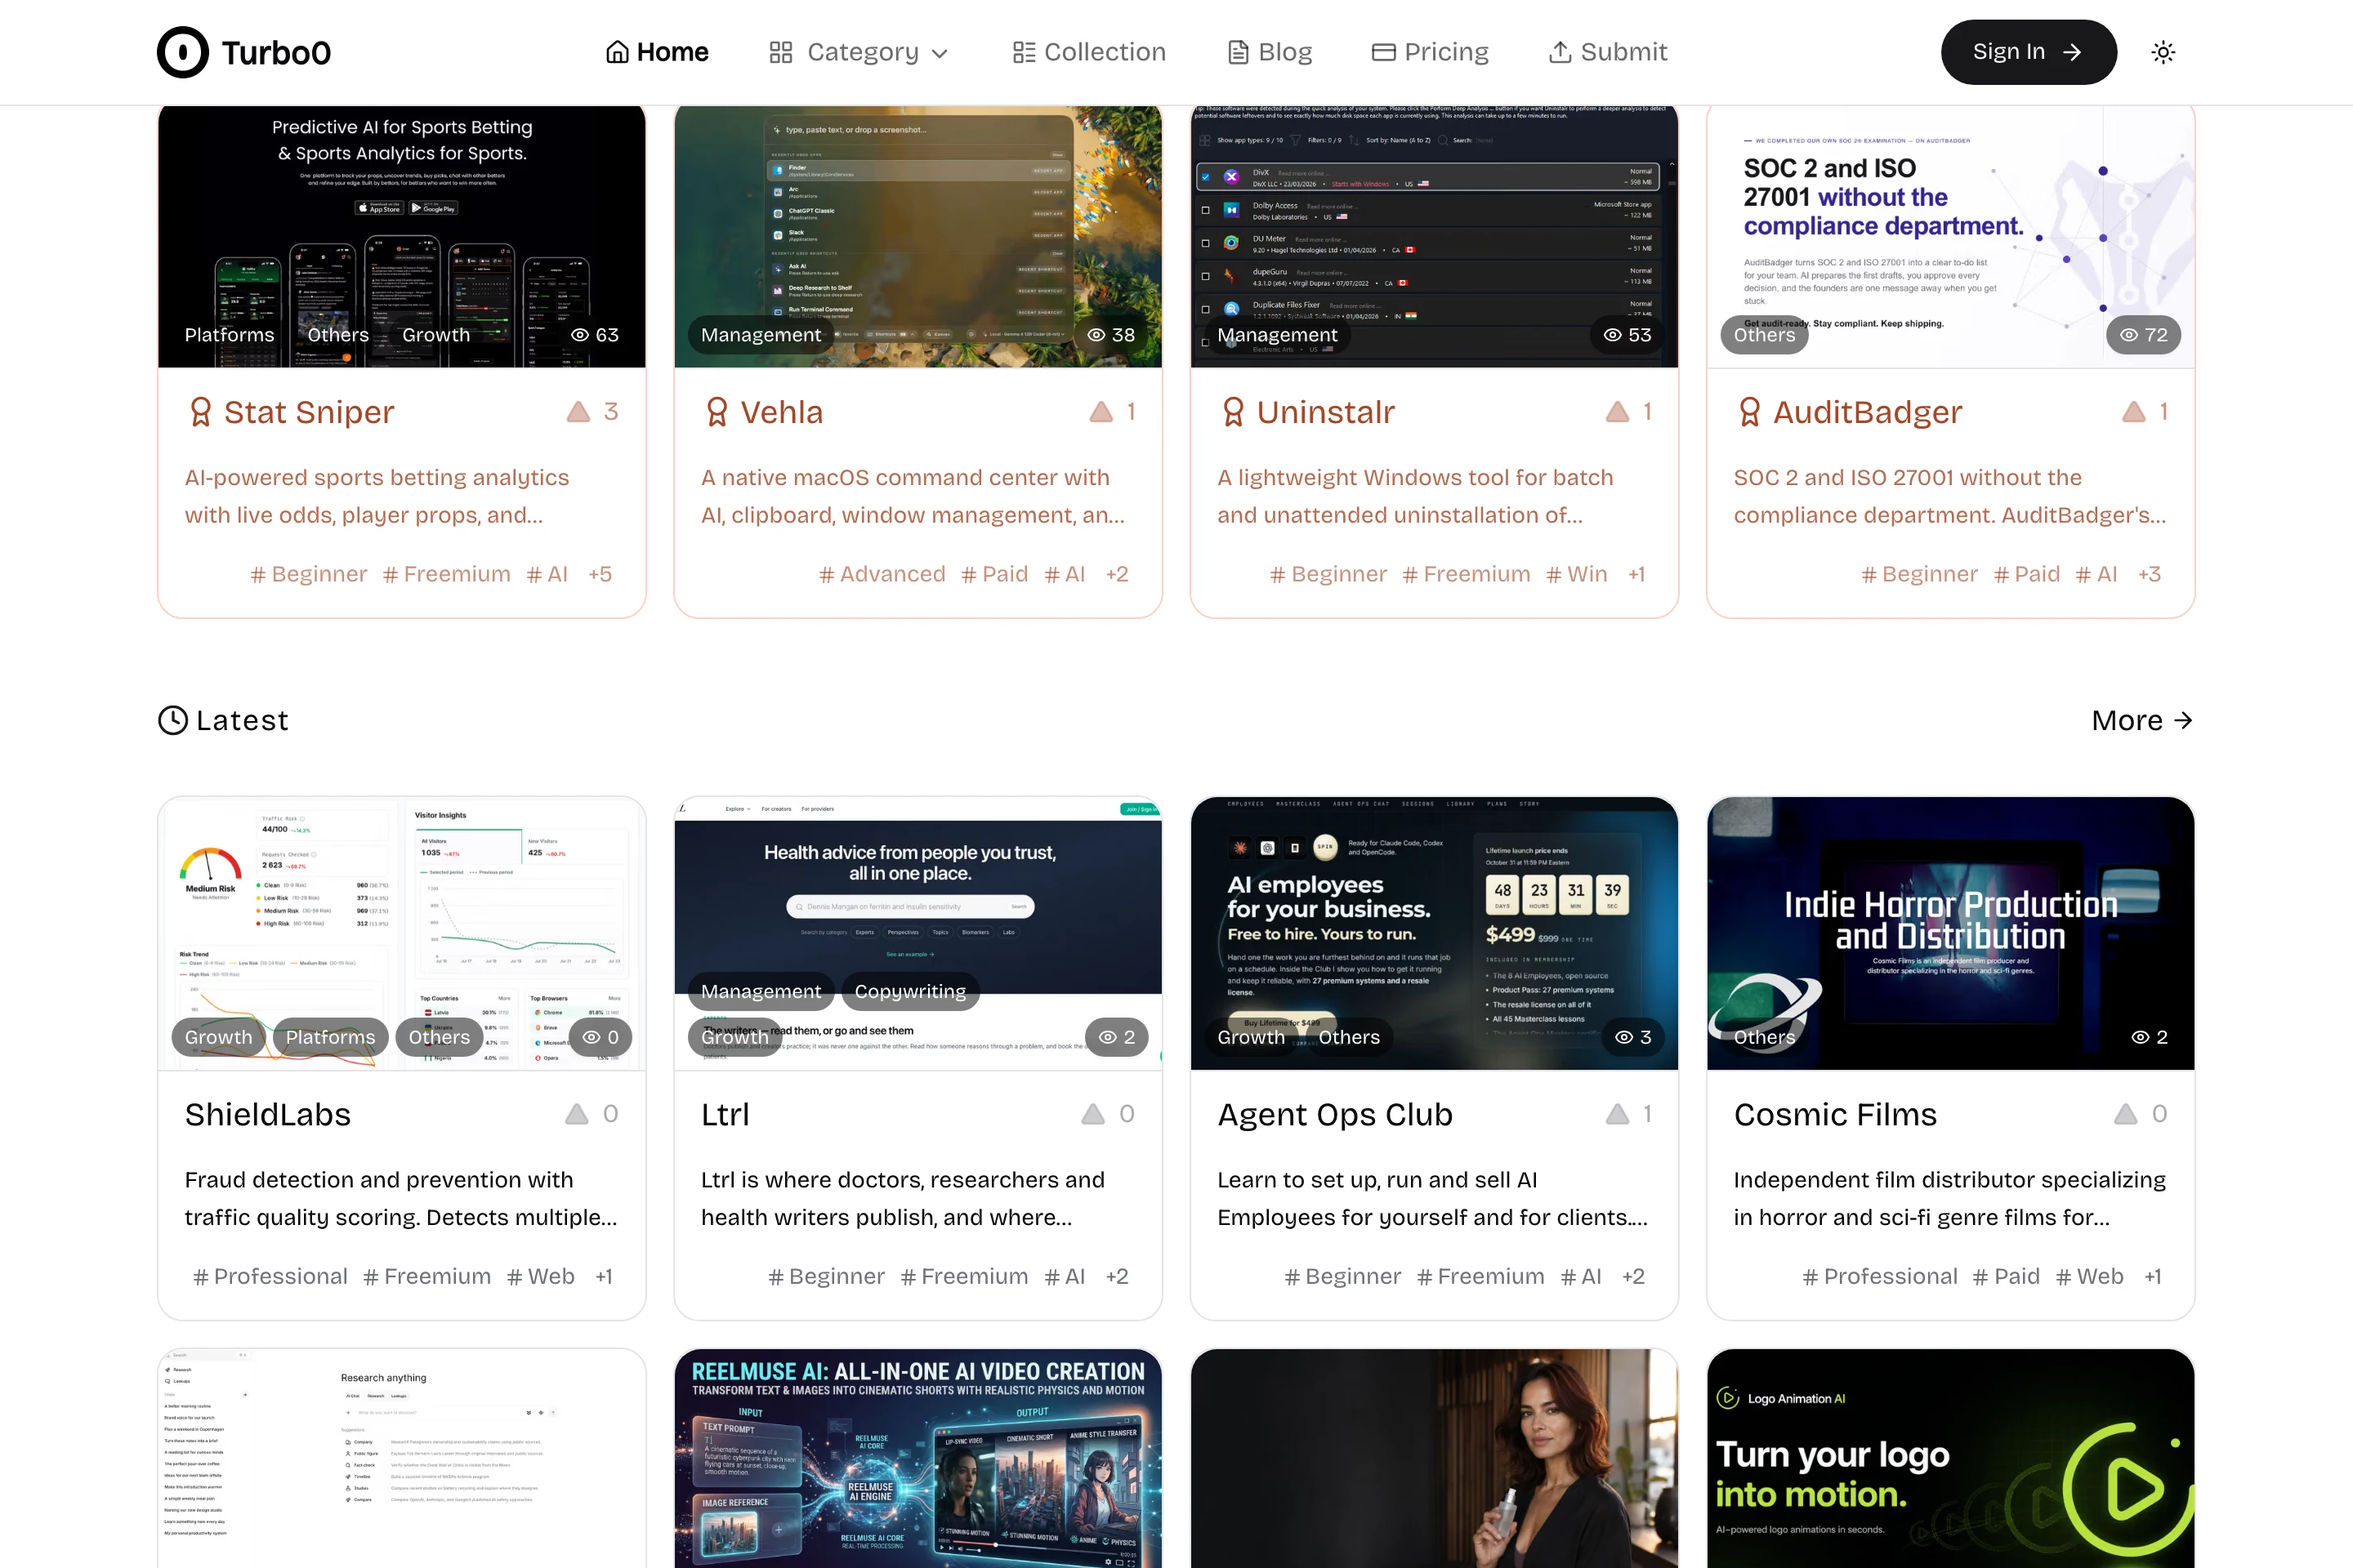Click the eye views icon on Vehla
The image size is (2353, 1568).
click(1096, 335)
